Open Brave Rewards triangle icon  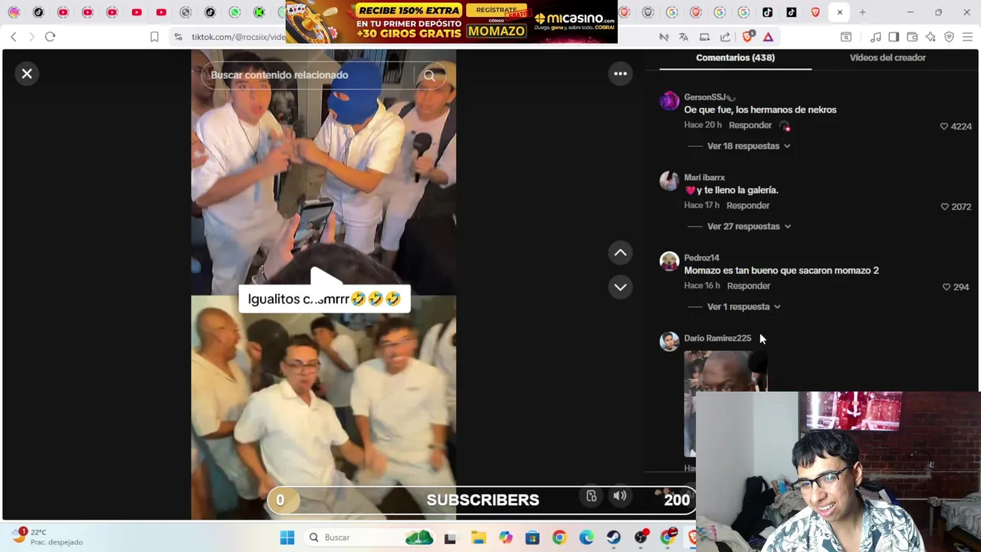pos(768,37)
